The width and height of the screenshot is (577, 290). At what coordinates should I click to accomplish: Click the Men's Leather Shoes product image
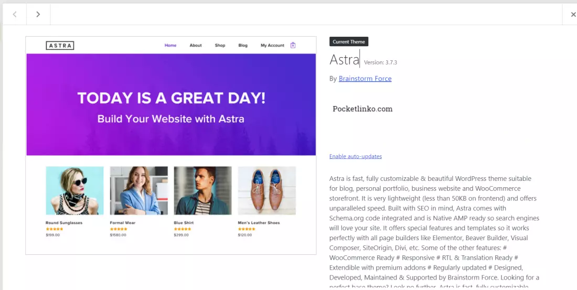(x=266, y=190)
